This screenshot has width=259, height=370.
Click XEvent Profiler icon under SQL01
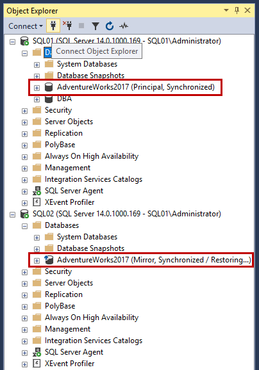[37, 202]
